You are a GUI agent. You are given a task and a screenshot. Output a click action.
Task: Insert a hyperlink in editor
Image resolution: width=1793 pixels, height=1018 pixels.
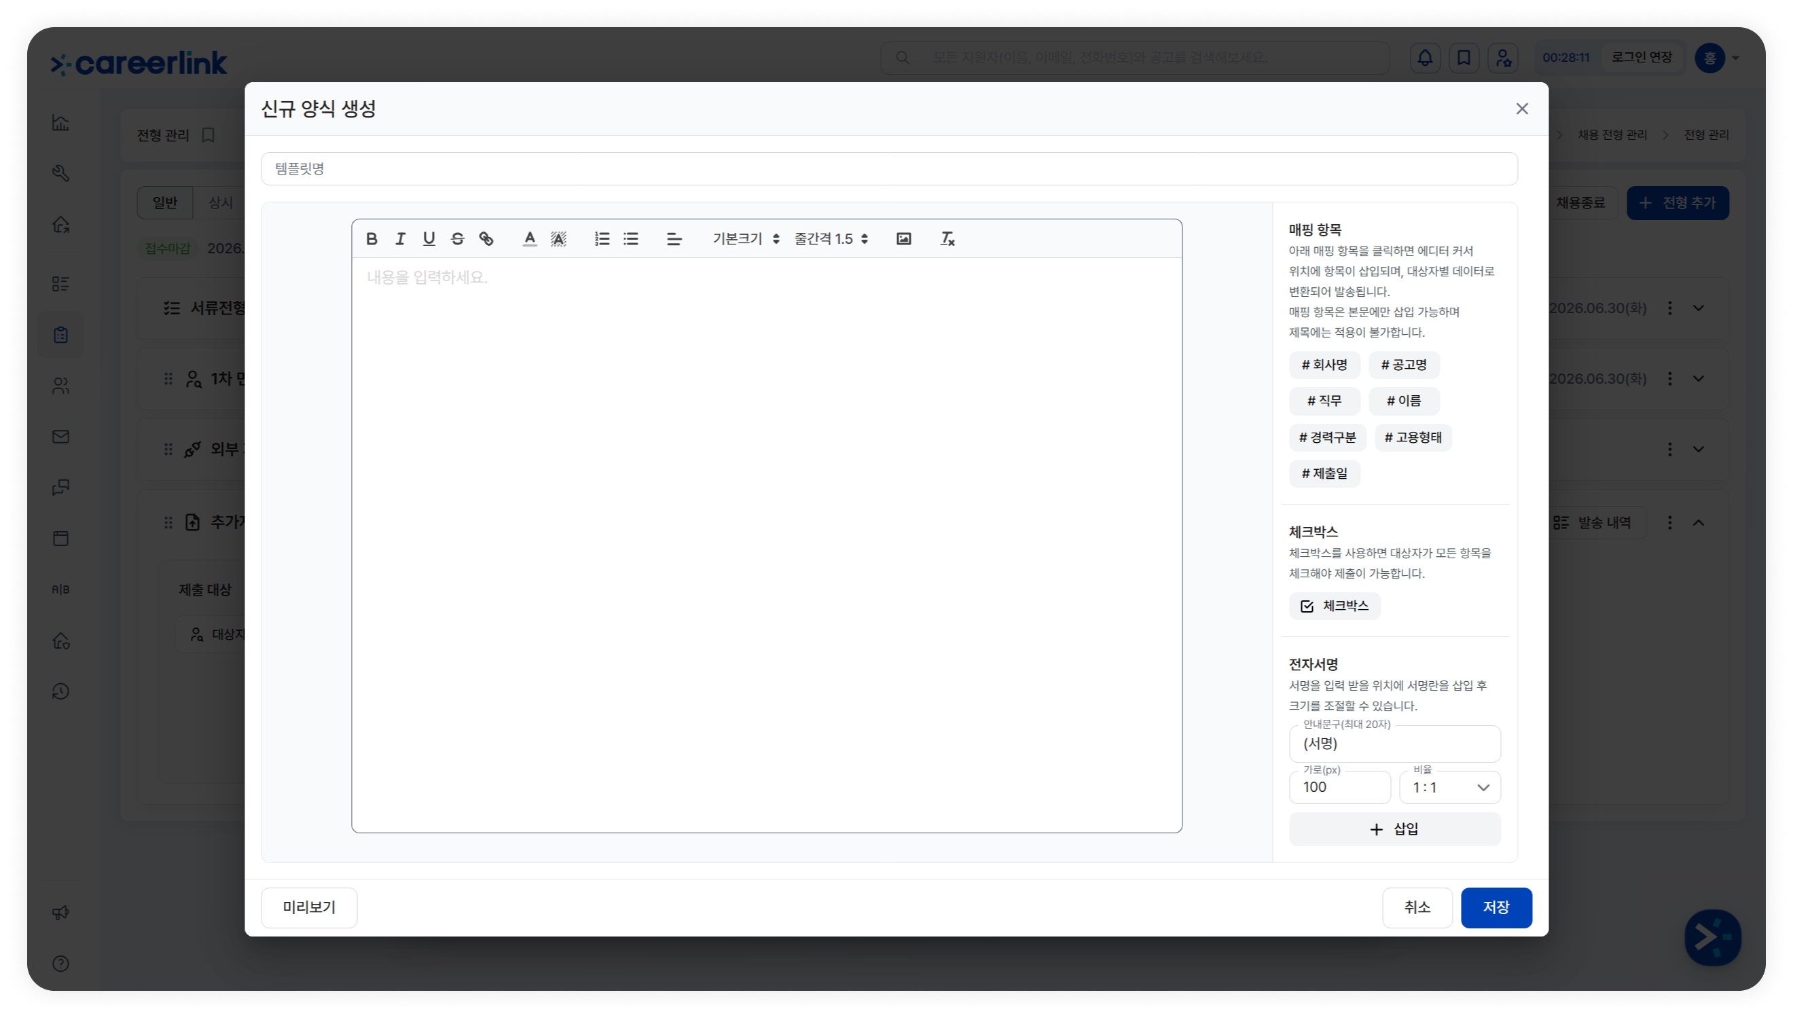(x=486, y=239)
